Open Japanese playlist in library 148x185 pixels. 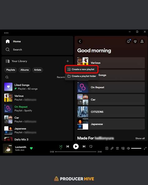[37, 130]
